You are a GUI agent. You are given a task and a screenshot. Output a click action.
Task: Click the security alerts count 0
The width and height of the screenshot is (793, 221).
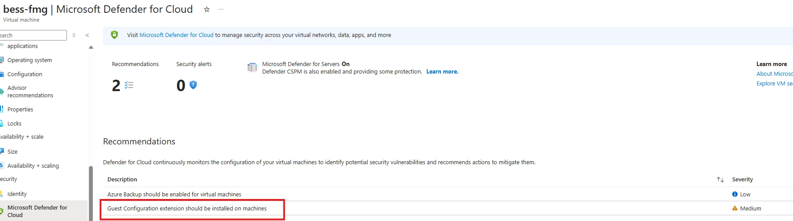pos(181,85)
